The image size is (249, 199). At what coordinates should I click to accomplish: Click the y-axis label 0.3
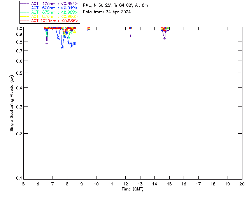click(x=19, y=107)
